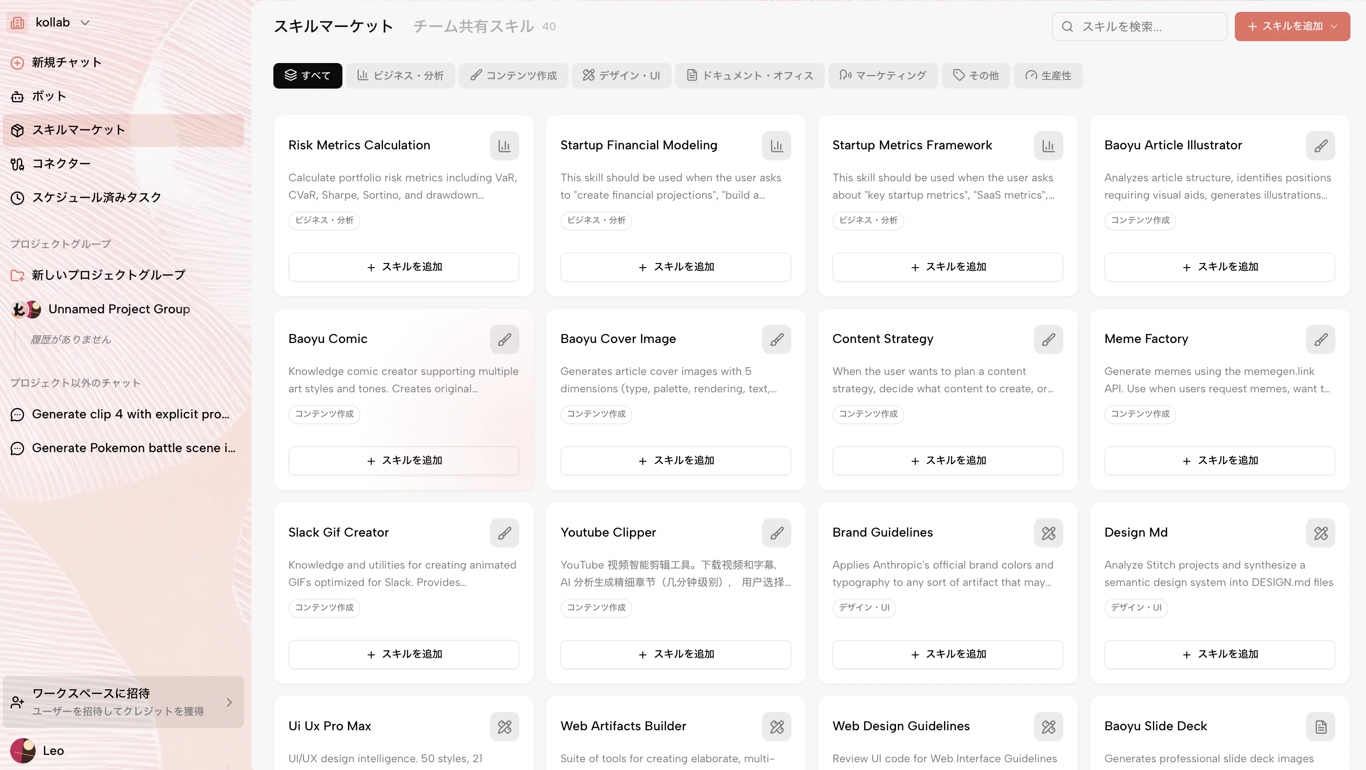Create 新しいプロジェクトグループ
The height and width of the screenshot is (770, 1366).
123,275
